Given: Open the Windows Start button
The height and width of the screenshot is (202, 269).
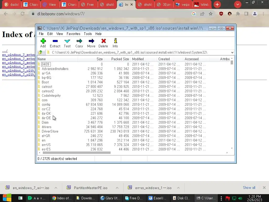Looking at the screenshot, I should point(7,198).
